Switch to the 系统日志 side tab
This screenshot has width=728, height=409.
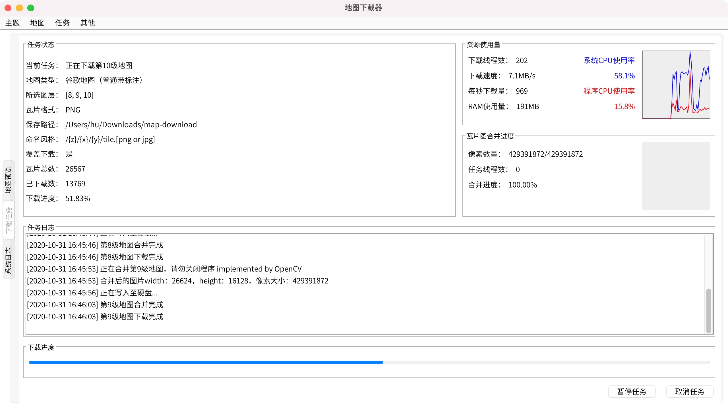(9, 260)
